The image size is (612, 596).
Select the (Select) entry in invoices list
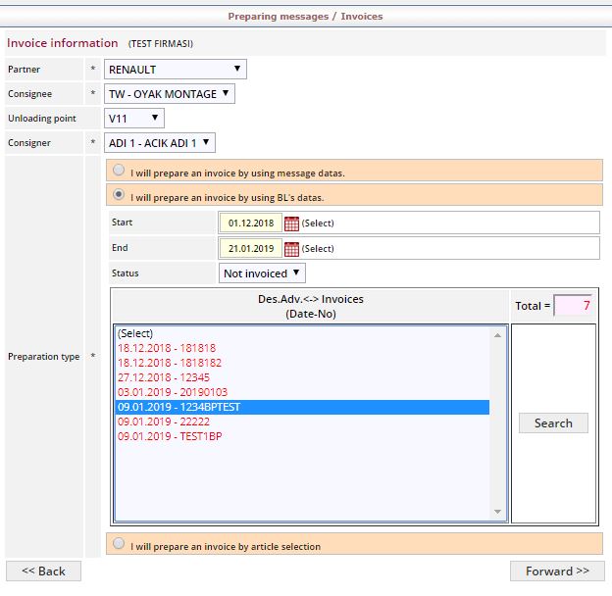pos(302,333)
